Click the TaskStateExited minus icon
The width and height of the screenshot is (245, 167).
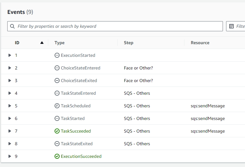(x=57, y=144)
